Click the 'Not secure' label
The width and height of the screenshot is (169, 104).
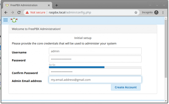(38, 12)
